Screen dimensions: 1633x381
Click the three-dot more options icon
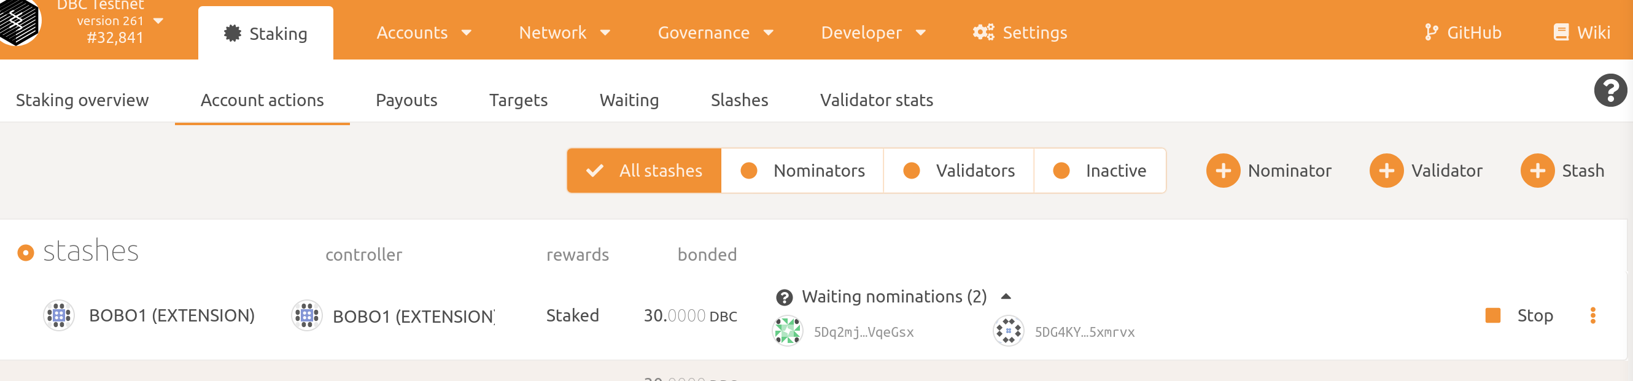pyautogui.click(x=1592, y=315)
